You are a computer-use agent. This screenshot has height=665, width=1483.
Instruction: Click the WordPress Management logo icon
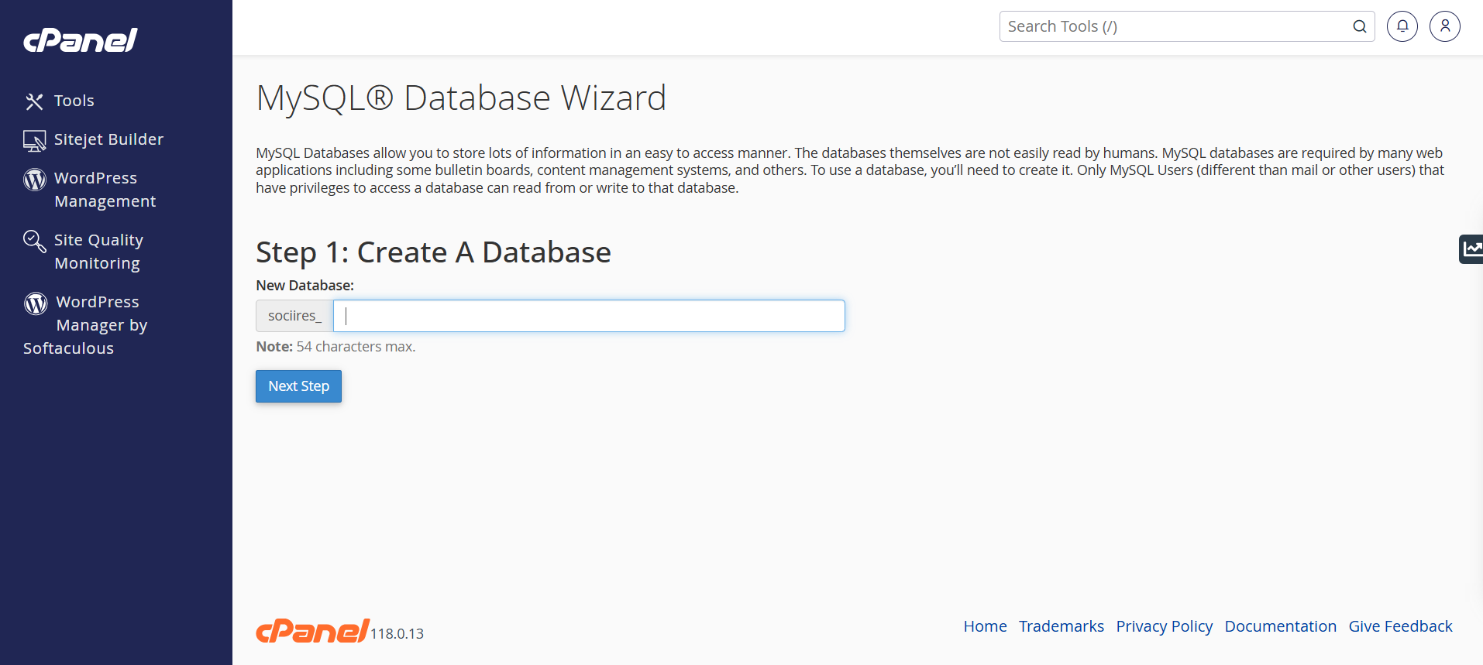coord(35,180)
